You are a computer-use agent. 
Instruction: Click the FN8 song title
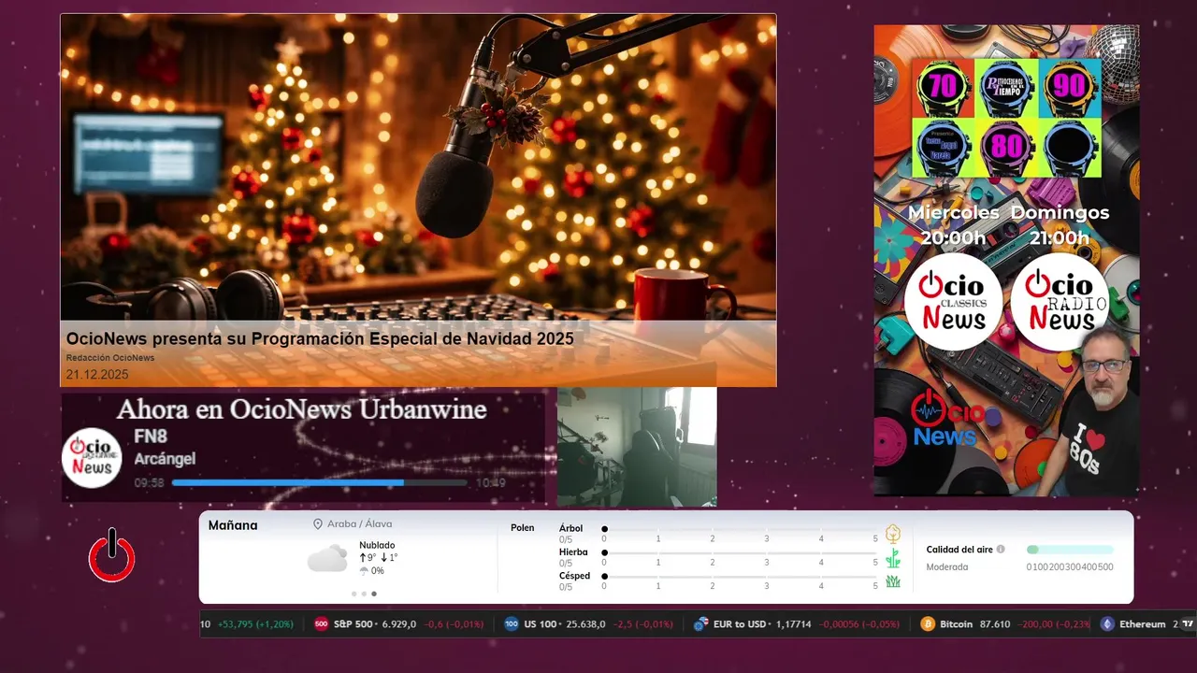click(x=151, y=437)
